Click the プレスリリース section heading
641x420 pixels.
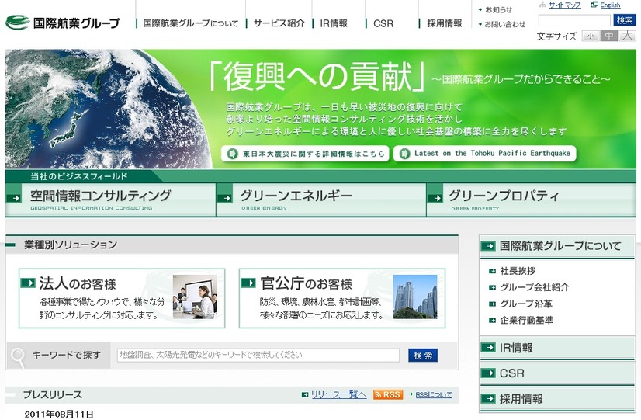52,394
